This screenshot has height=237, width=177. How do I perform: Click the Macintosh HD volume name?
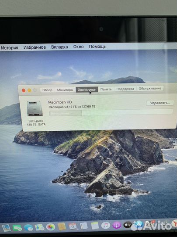tap(60, 102)
